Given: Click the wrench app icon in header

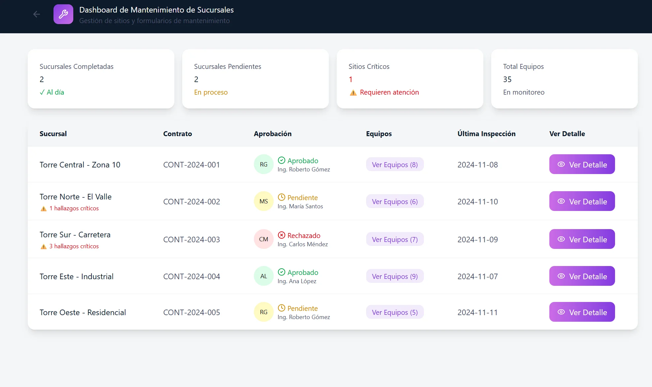Looking at the screenshot, I should tap(63, 14).
